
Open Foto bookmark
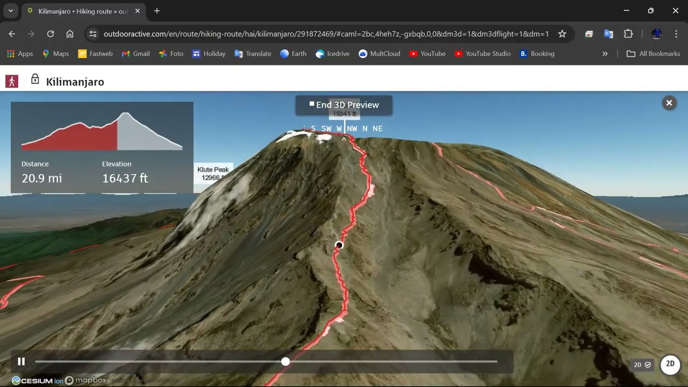tap(171, 54)
